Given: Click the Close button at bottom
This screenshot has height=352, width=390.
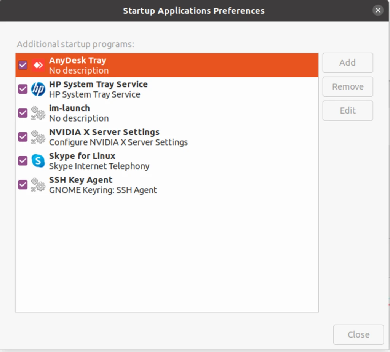Looking at the screenshot, I should tap(358, 334).
